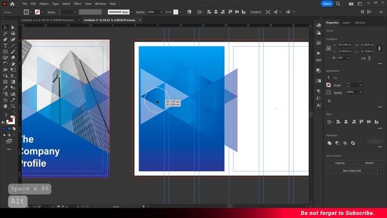Select the Zoom tool in toolbar
Image resolution: width=387 pixels, height=218 pixels.
pyautogui.click(x=13, y=106)
